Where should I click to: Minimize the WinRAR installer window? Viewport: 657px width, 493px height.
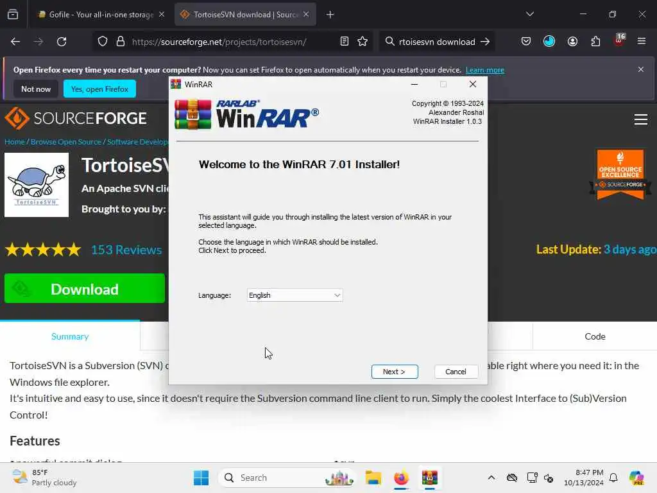click(414, 84)
